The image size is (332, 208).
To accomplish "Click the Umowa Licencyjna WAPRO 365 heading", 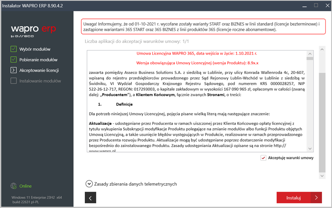I will (197, 53).
